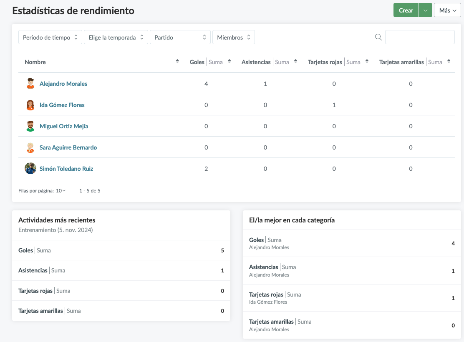This screenshot has height=342, width=464.
Task: Expand the Partido filter dropdown
Action: click(x=180, y=37)
